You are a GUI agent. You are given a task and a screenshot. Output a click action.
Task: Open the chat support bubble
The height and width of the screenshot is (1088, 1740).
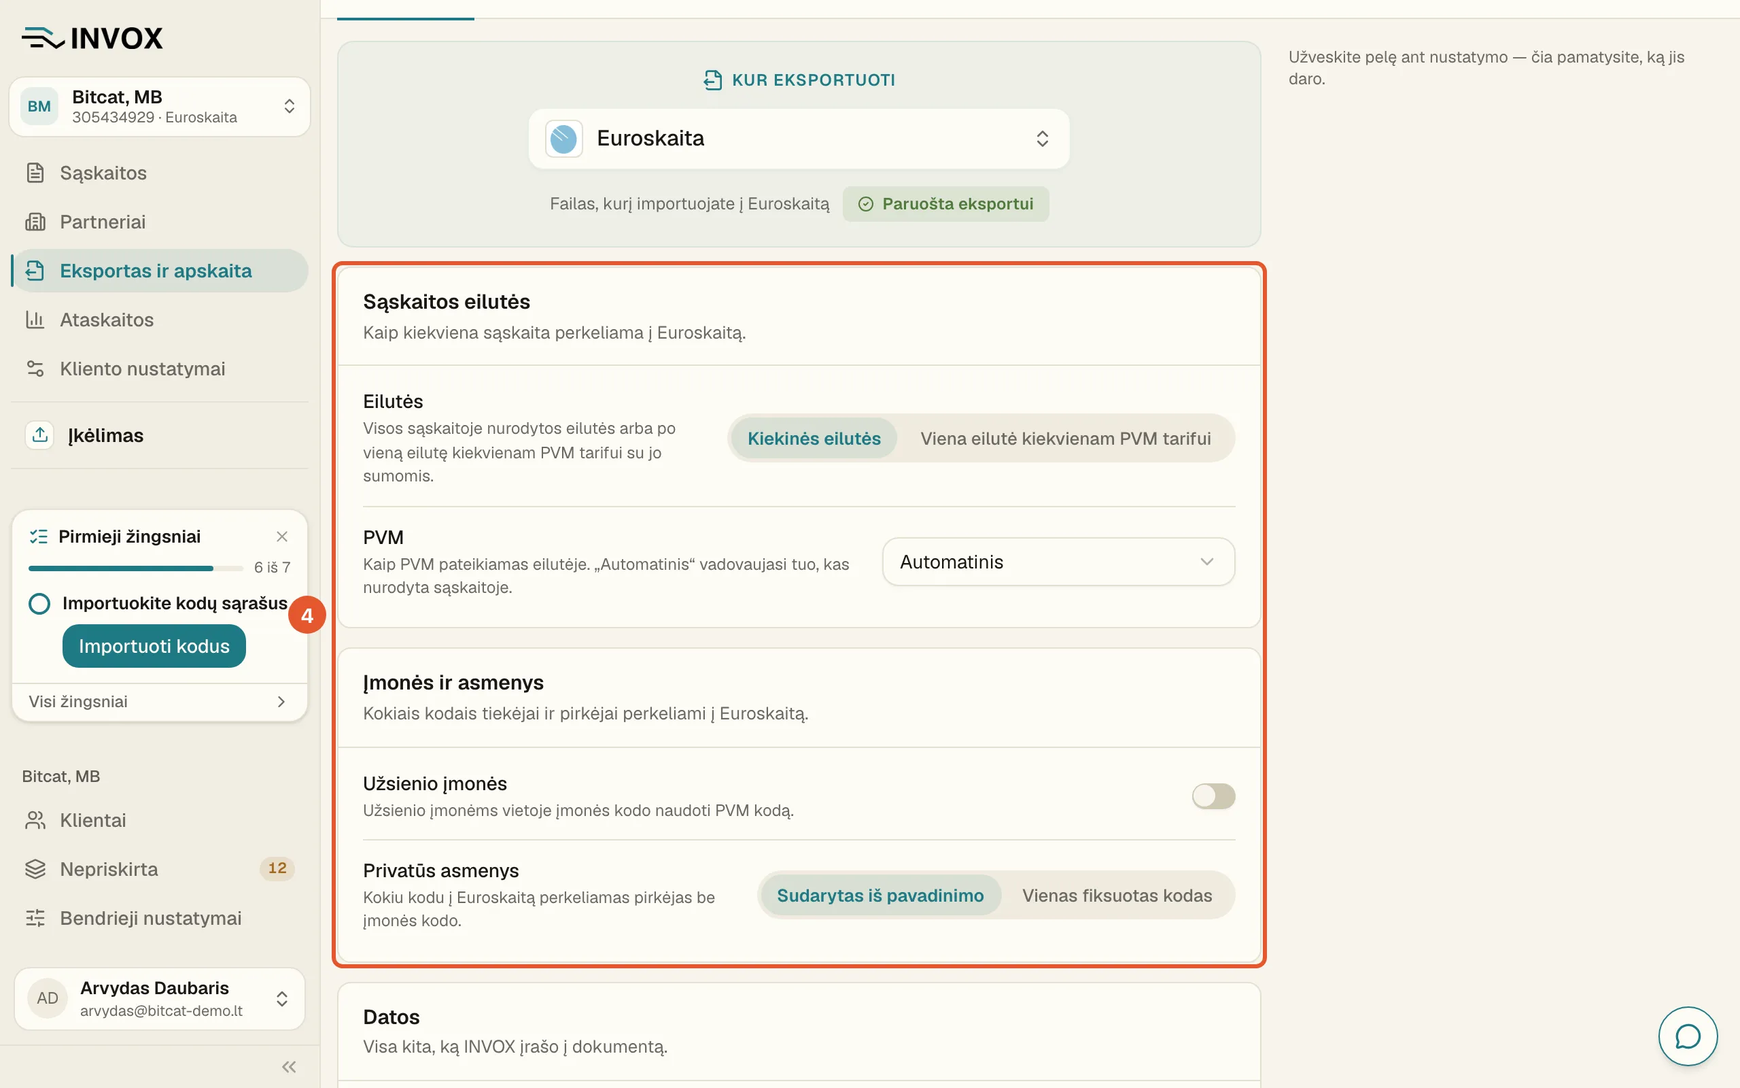[1688, 1036]
